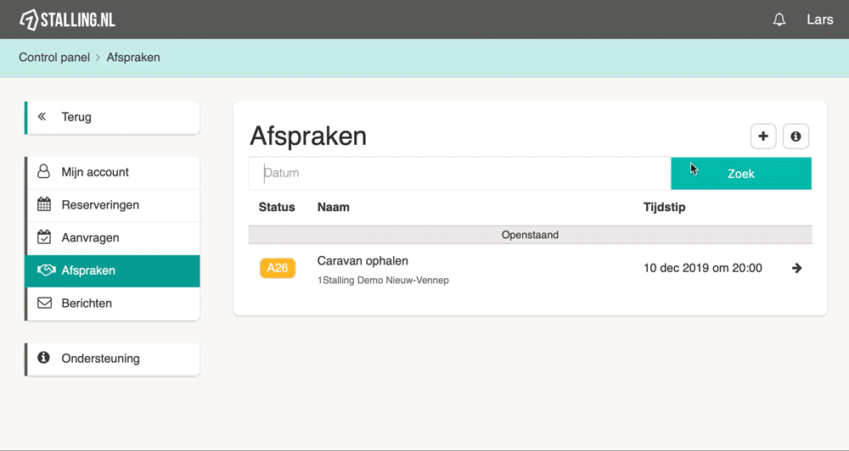Image resolution: width=849 pixels, height=451 pixels.
Task: Click the Stalling.nl logo
Action: click(x=67, y=20)
